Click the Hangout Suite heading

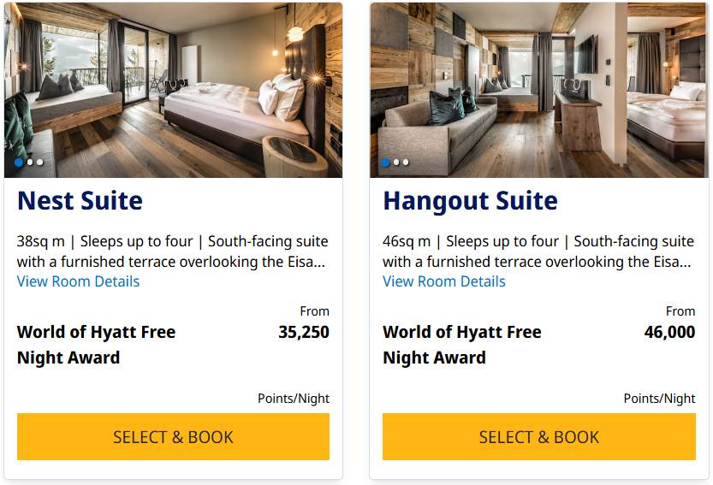click(470, 201)
